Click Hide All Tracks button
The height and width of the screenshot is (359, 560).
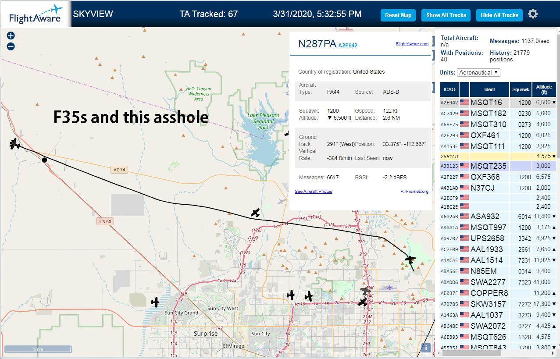tap(499, 15)
